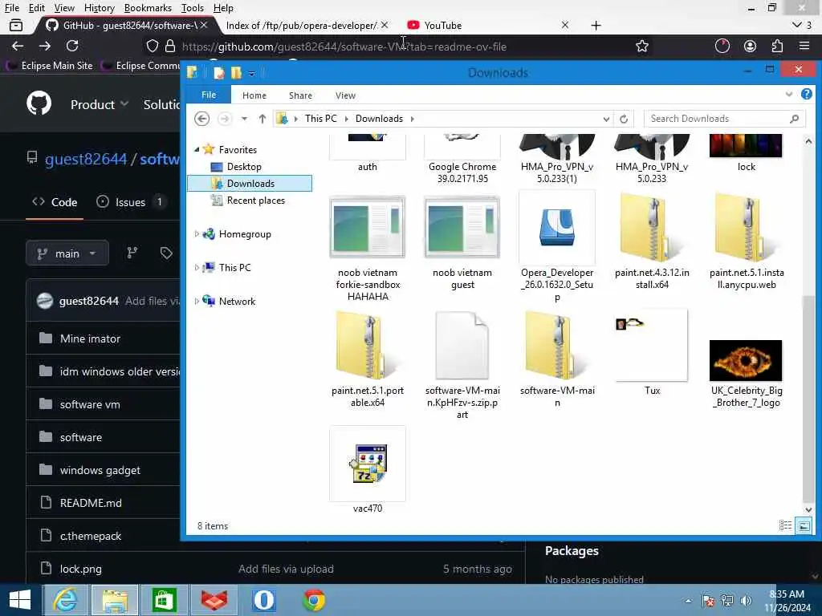Click the new folder quick access icon

237,73
